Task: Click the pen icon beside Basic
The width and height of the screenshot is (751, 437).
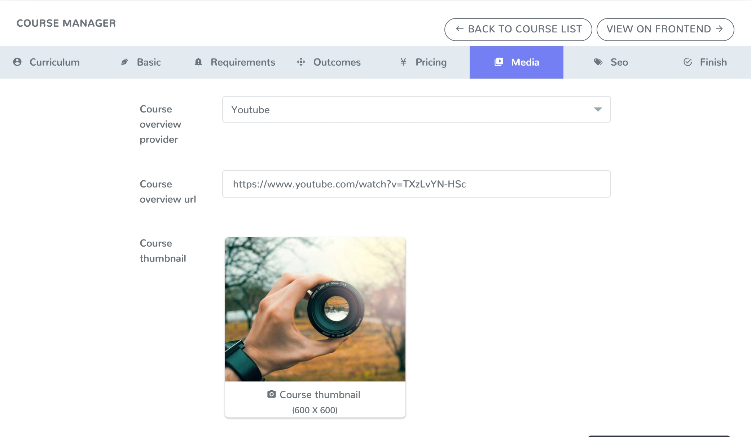Action: pos(124,62)
